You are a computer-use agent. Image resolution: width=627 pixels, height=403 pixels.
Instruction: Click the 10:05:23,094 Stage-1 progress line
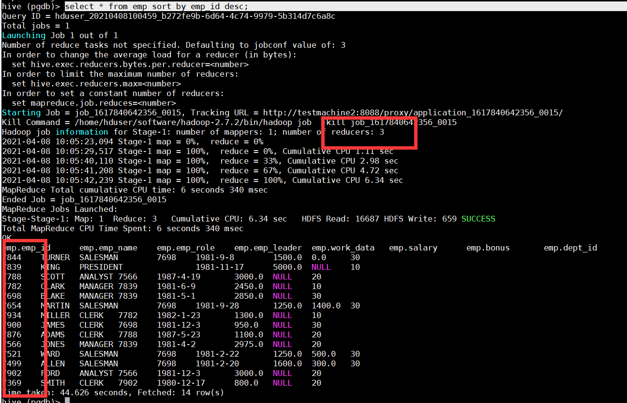[x=133, y=141]
